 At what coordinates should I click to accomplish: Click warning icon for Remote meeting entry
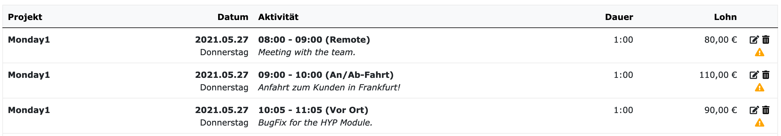pos(759,52)
